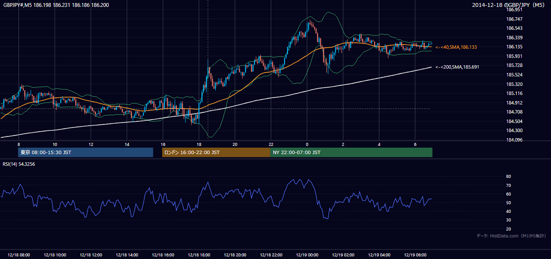
Task: Click the price axis label 185.524
Action: [x=514, y=75]
